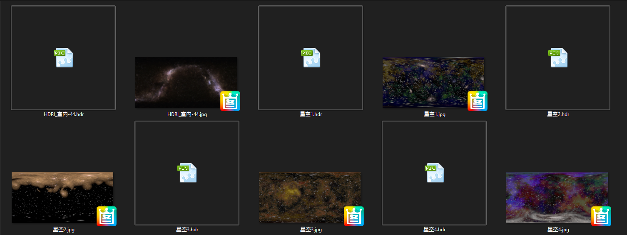627x235 pixels.
Task: Click the file name 星空3.hdr
Action: click(x=187, y=229)
